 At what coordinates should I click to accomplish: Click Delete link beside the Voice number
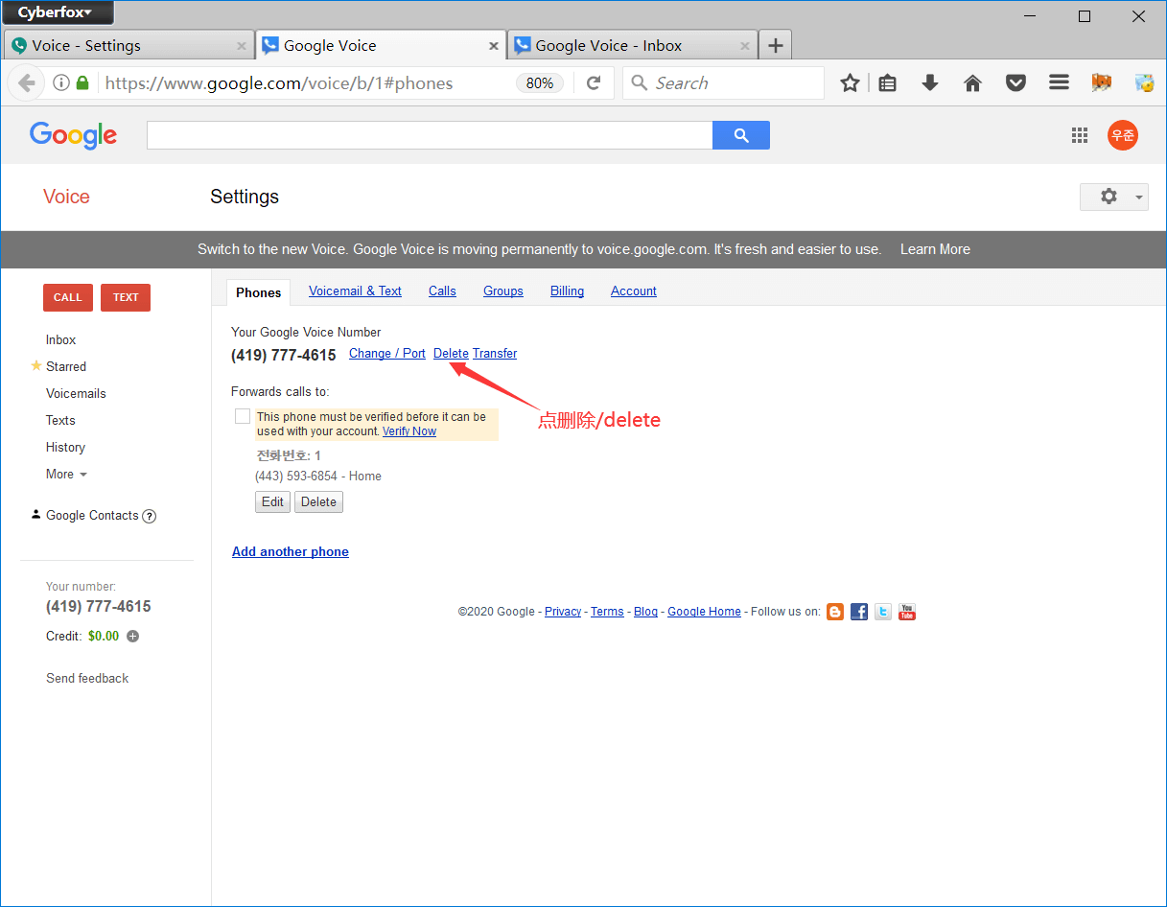(x=451, y=354)
